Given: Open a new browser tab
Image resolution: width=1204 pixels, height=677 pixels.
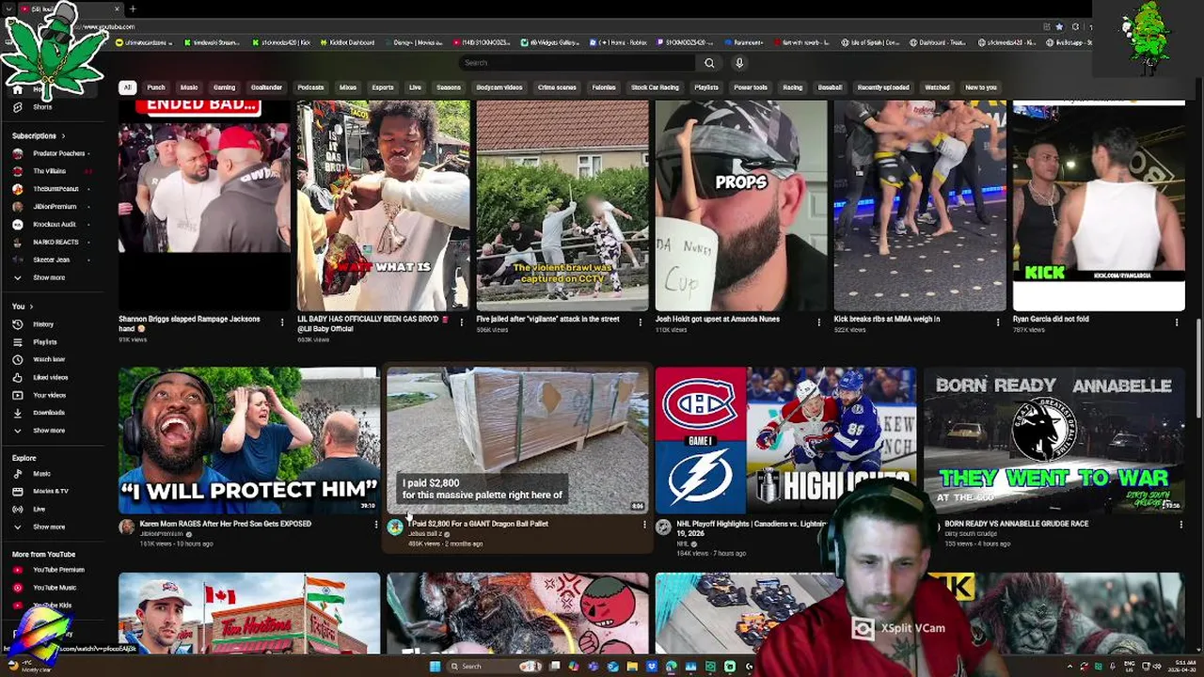Looking at the screenshot, I should (133, 8).
